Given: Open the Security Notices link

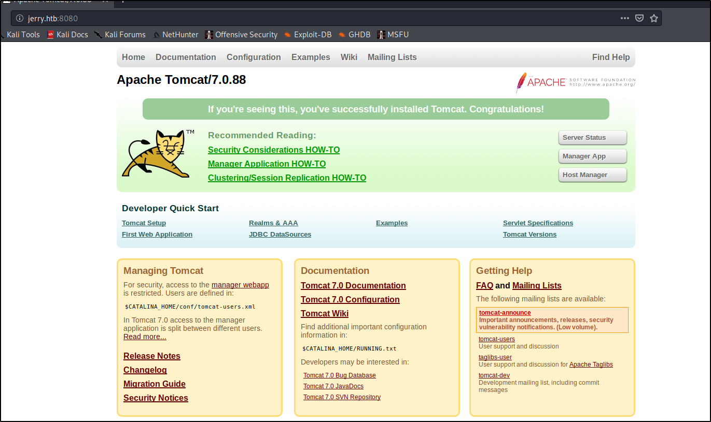Looking at the screenshot, I should pos(156,398).
